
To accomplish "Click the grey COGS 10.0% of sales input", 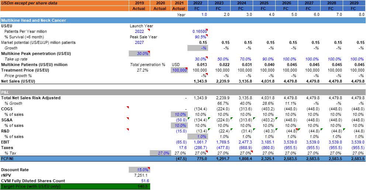I will [x=179, y=114].
